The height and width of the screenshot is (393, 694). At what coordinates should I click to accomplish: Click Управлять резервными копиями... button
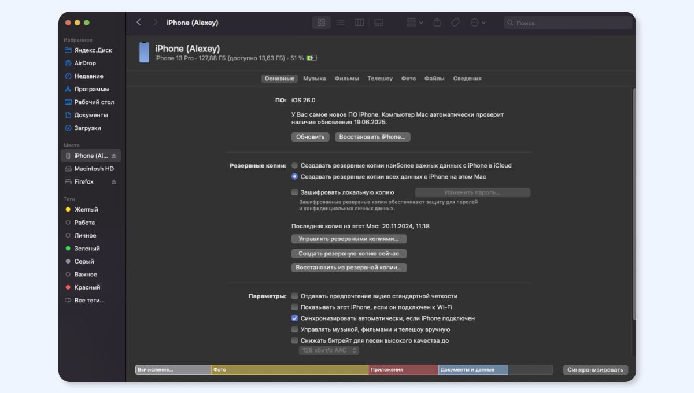[349, 239]
